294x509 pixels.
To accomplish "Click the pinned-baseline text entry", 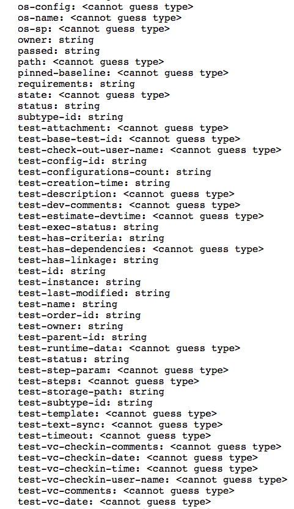I will click(123, 73).
